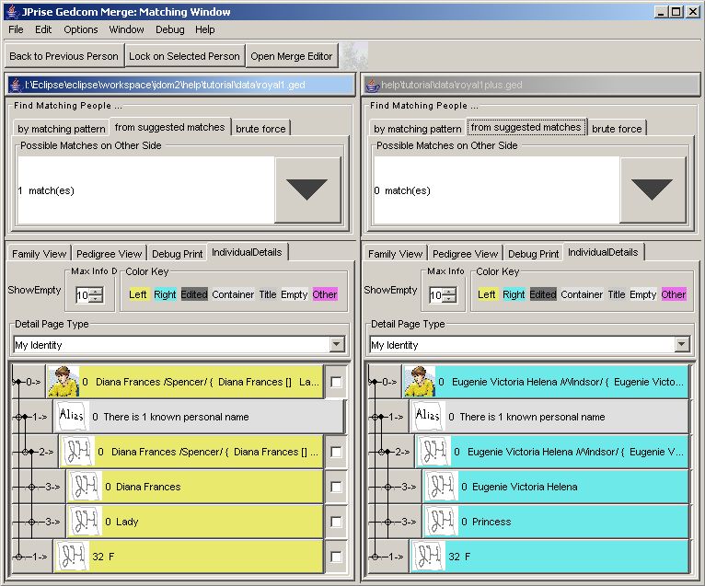Expand left possible matches arrow button
705x586 pixels.
pos(307,190)
